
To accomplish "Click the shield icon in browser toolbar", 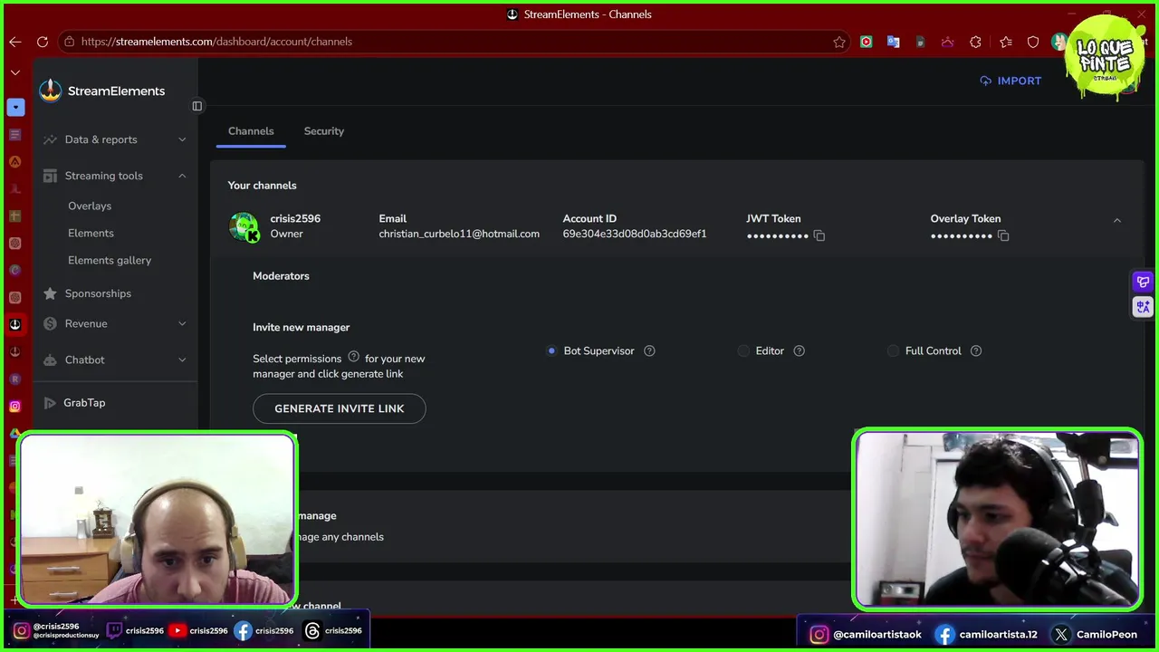I will [x=1033, y=42].
